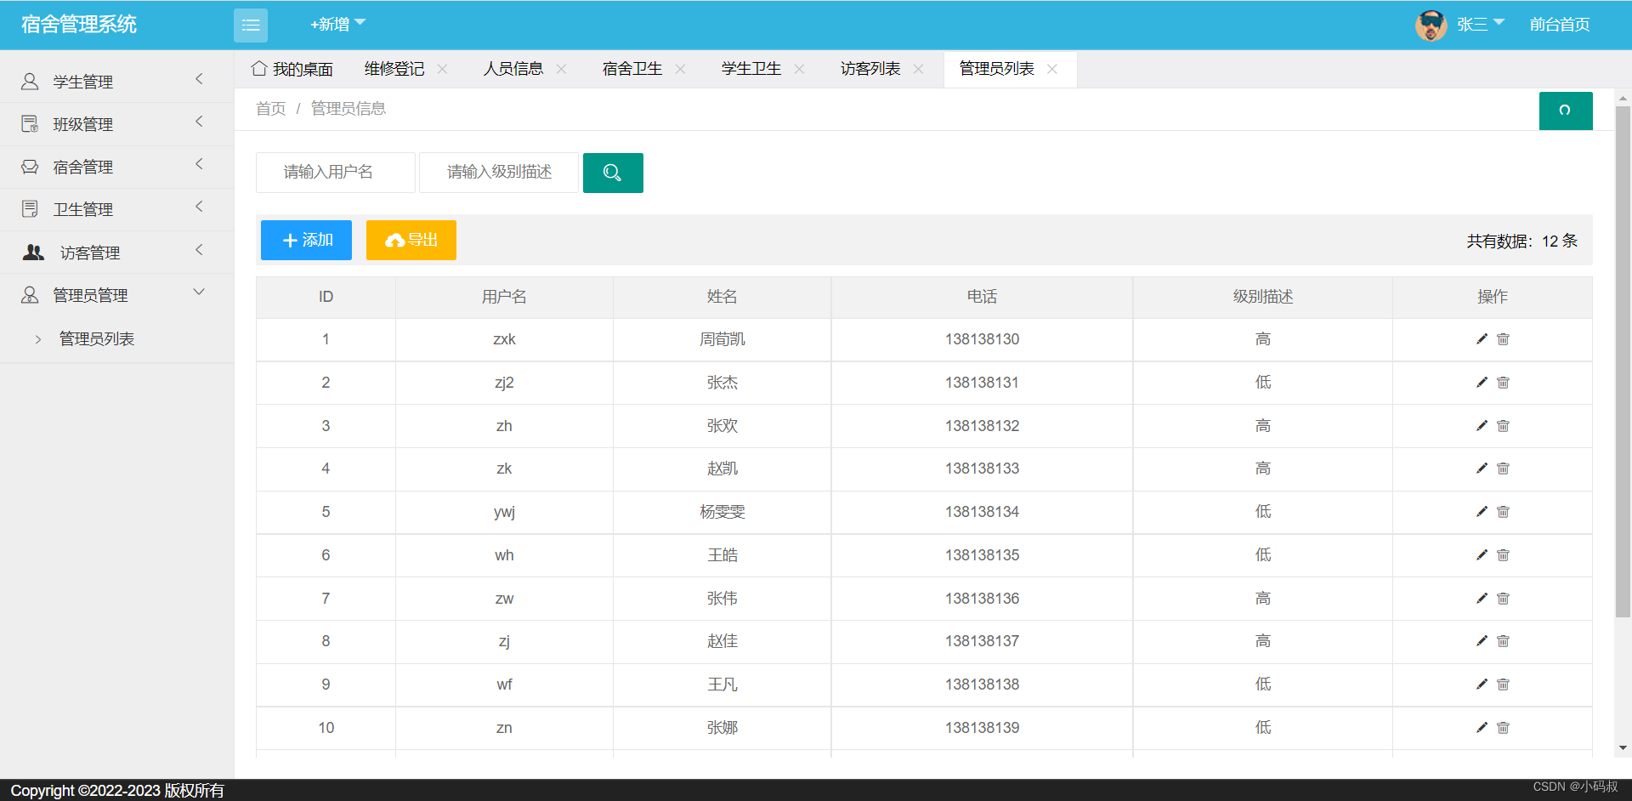Click name cell 杨雯雯
The height and width of the screenshot is (801, 1632).
point(722,512)
